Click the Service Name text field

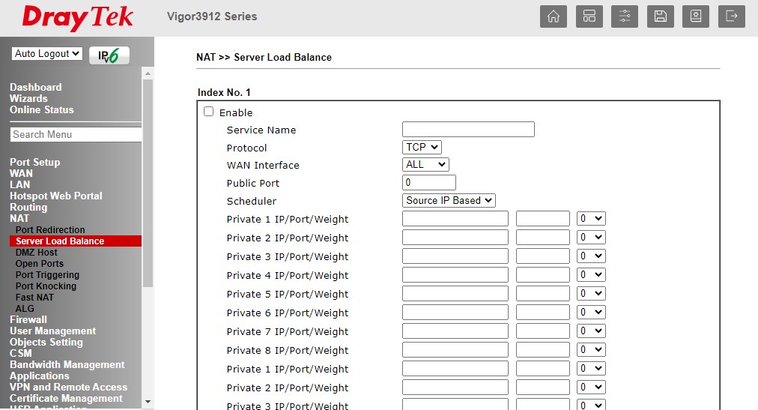click(468, 130)
